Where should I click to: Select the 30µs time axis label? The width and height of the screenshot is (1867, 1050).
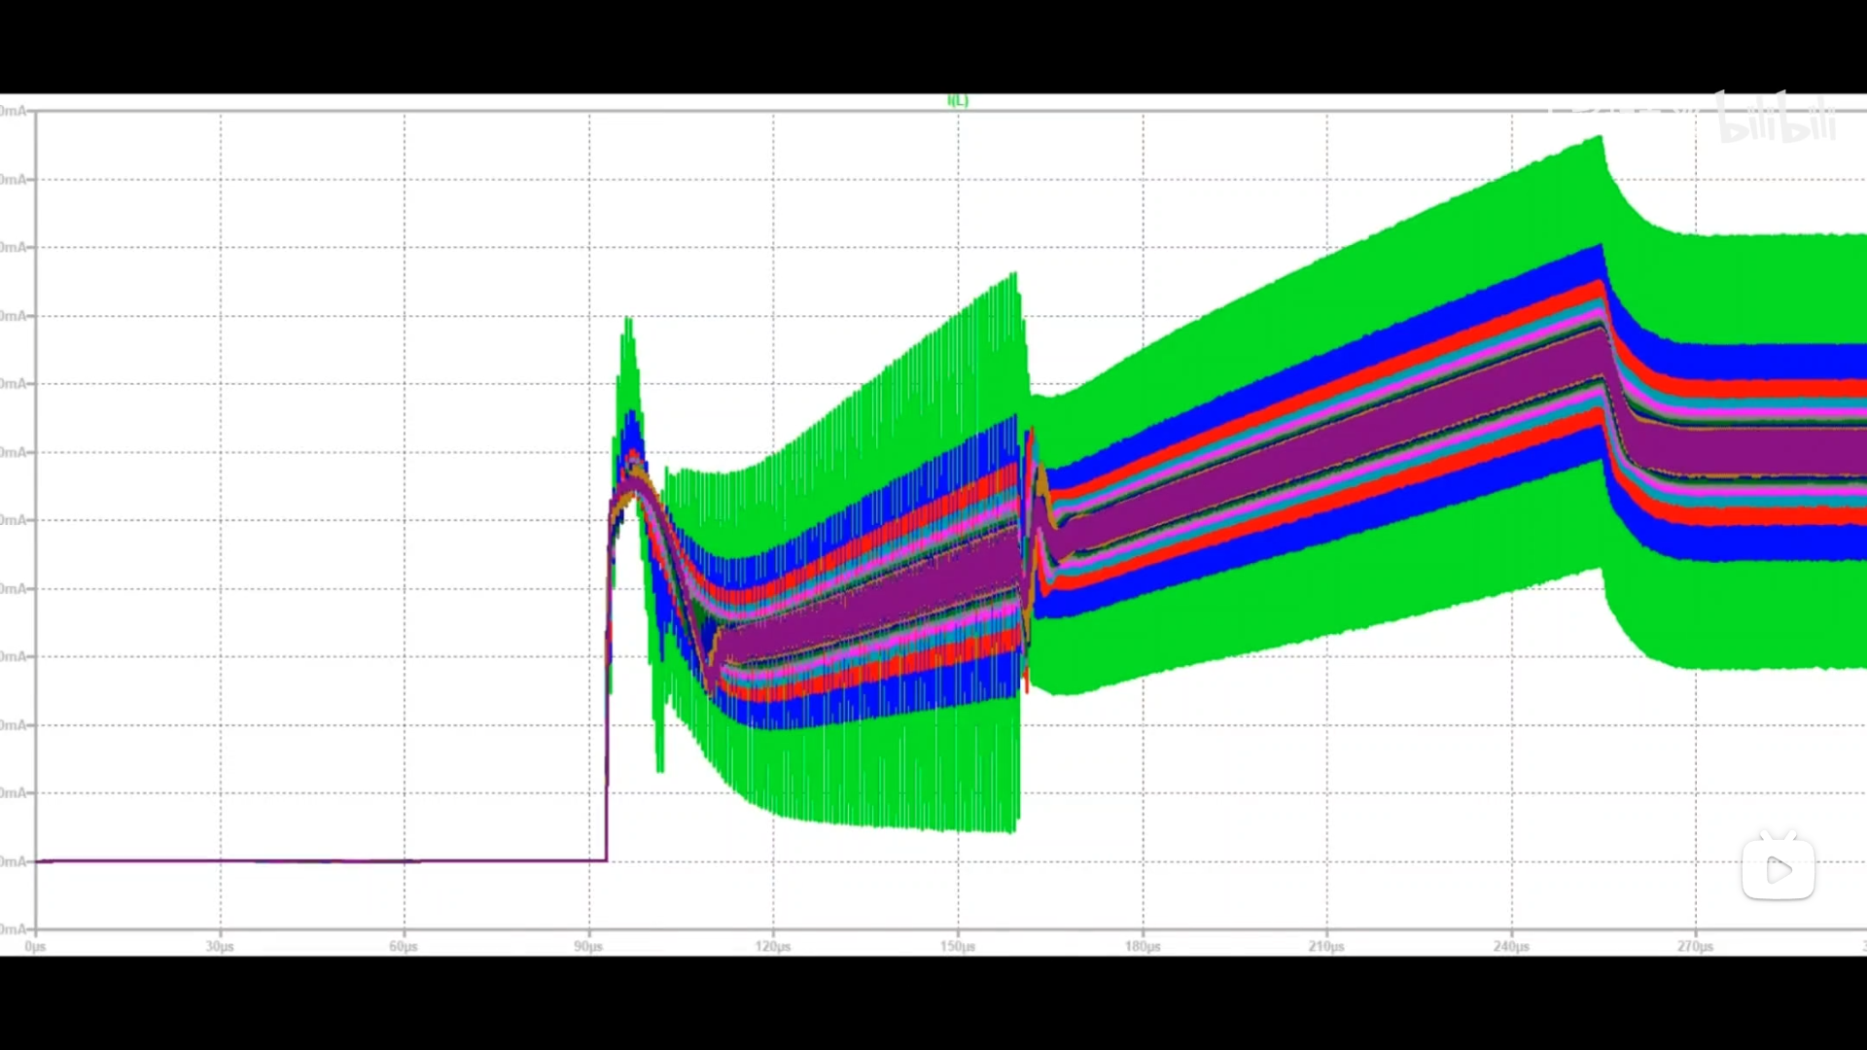pos(220,946)
